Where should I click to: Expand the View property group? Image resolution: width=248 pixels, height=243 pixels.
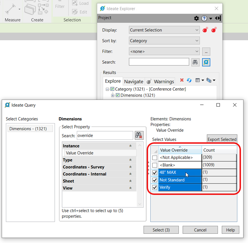tap(130, 188)
